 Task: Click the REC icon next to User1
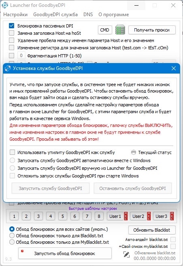tap(126, 216)
